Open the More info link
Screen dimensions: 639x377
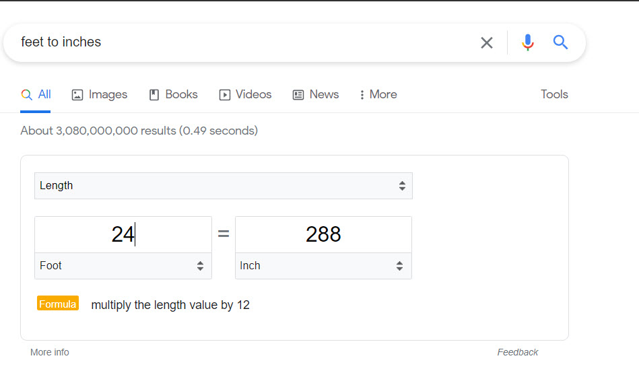50,352
